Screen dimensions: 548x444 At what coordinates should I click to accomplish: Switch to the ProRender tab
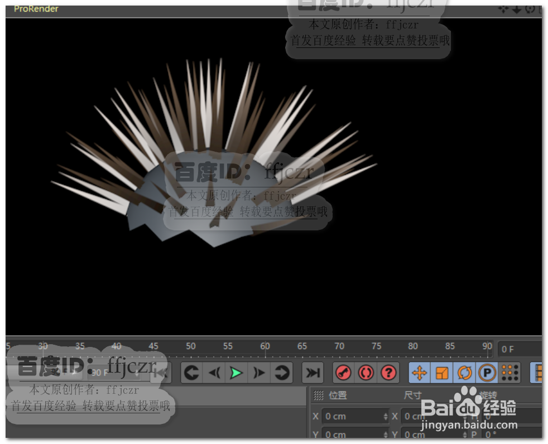tap(35, 8)
